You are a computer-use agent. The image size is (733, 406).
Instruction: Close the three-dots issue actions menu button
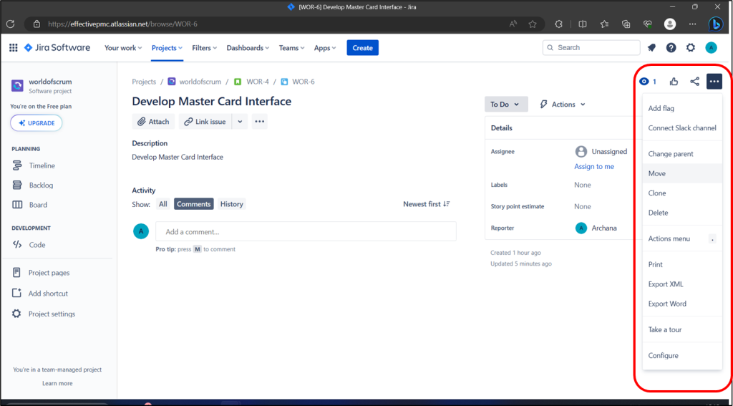(714, 82)
